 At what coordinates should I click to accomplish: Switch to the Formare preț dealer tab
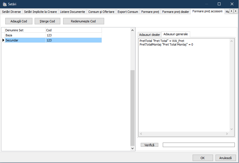[175, 12]
